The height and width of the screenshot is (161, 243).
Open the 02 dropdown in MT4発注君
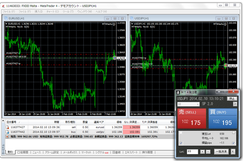pyautogui.click(x=188, y=104)
